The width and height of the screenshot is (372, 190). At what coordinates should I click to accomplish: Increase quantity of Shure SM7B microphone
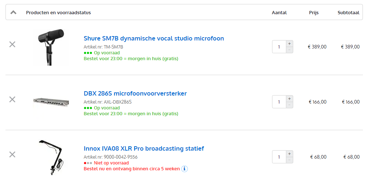coord(290,43)
